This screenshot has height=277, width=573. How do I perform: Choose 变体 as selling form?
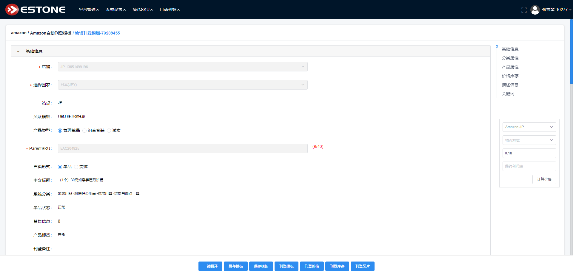(x=76, y=167)
